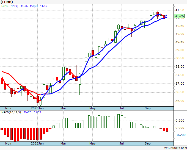187x150 pixels.
Task: Click 2025Jan on the MACD panel date axis
Action: click(x=37, y=143)
